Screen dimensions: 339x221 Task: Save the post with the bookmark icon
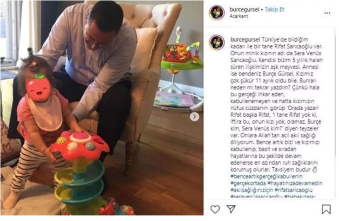coord(326,209)
